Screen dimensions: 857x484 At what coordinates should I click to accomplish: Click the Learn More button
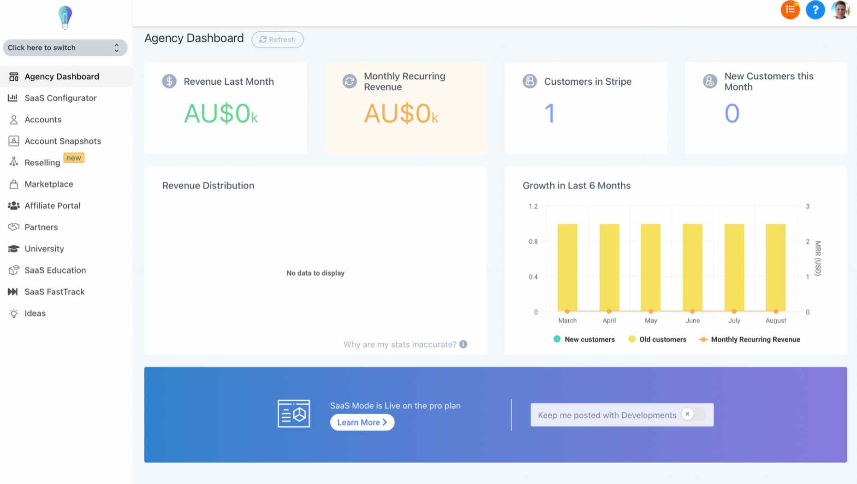pos(362,422)
